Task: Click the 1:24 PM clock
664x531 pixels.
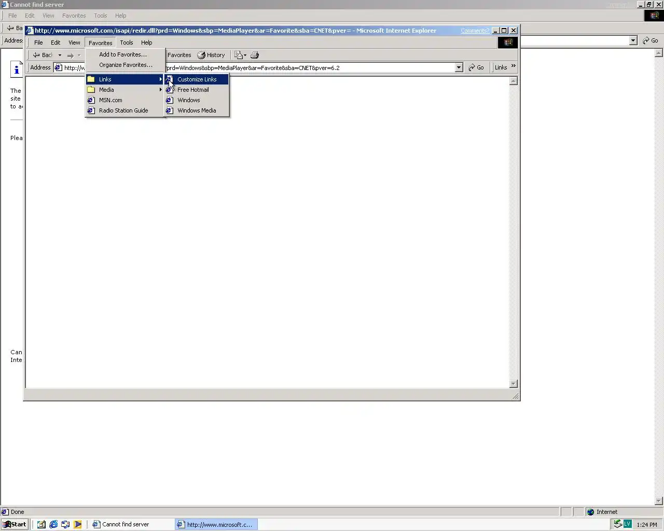Action: click(646, 525)
